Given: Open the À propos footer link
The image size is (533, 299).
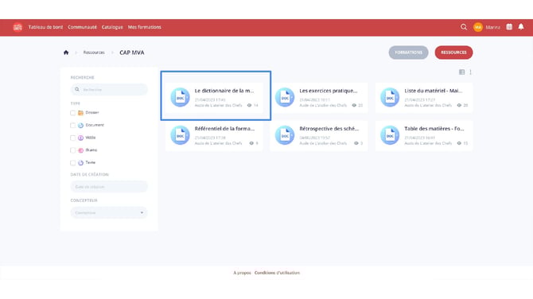Looking at the screenshot, I should coord(242,273).
